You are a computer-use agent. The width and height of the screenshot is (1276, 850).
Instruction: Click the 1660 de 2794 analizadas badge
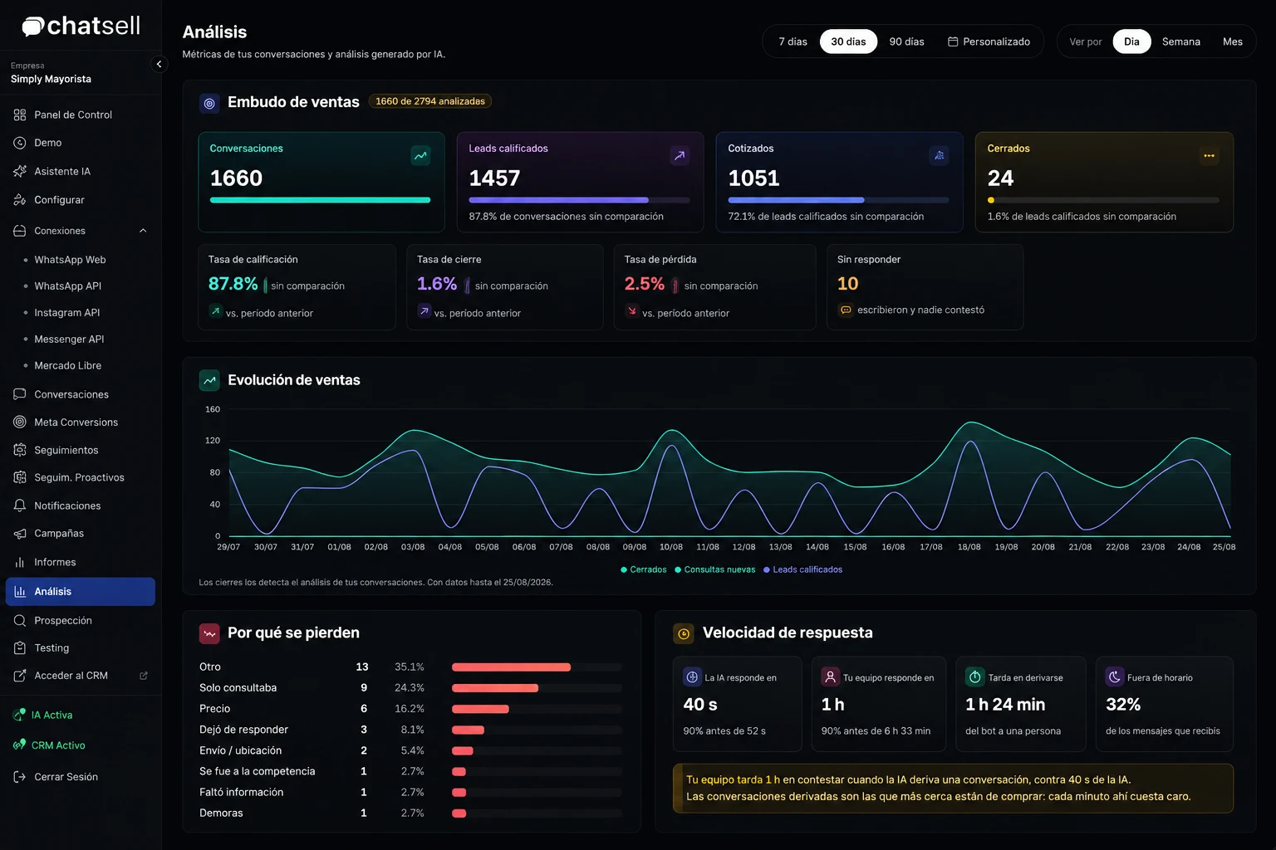tap(429, 101)
